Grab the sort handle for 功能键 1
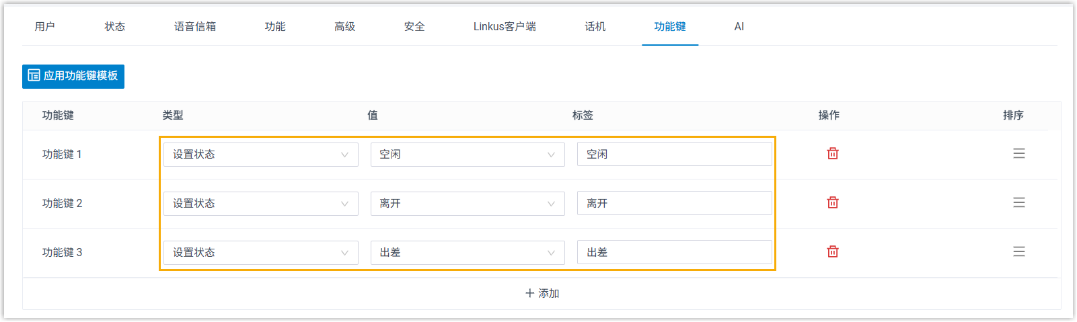 (1018, 154)
